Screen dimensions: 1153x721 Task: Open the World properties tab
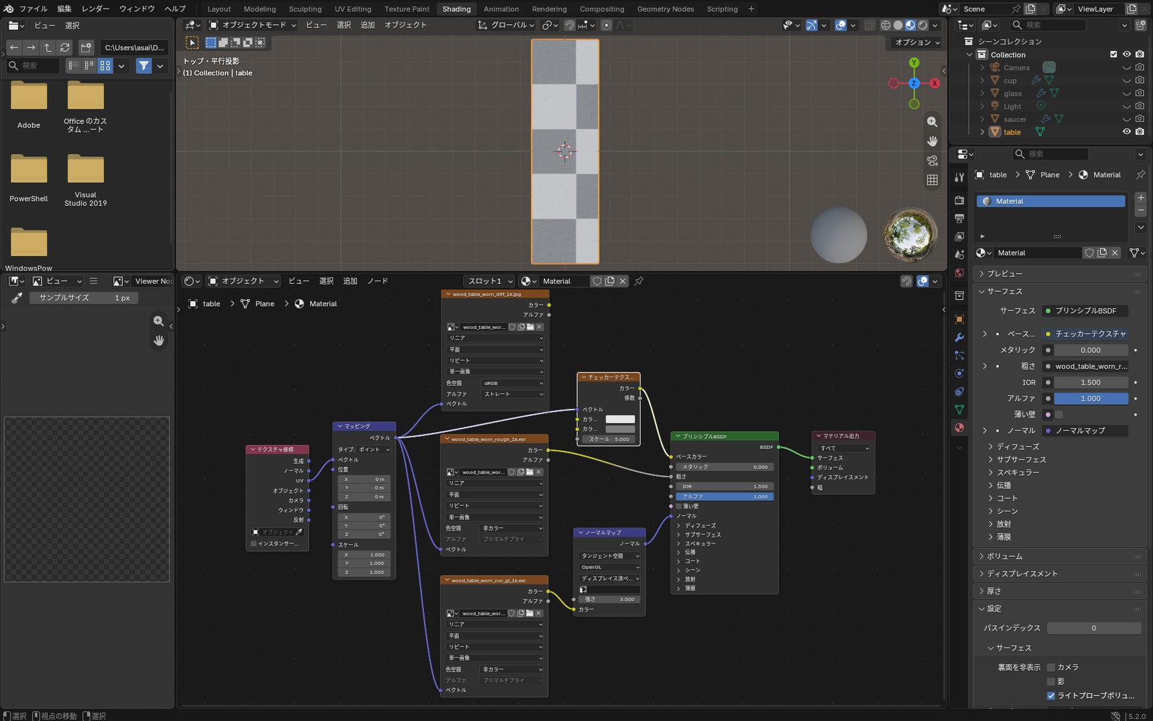pyautogui.click(x=959, y=273)
